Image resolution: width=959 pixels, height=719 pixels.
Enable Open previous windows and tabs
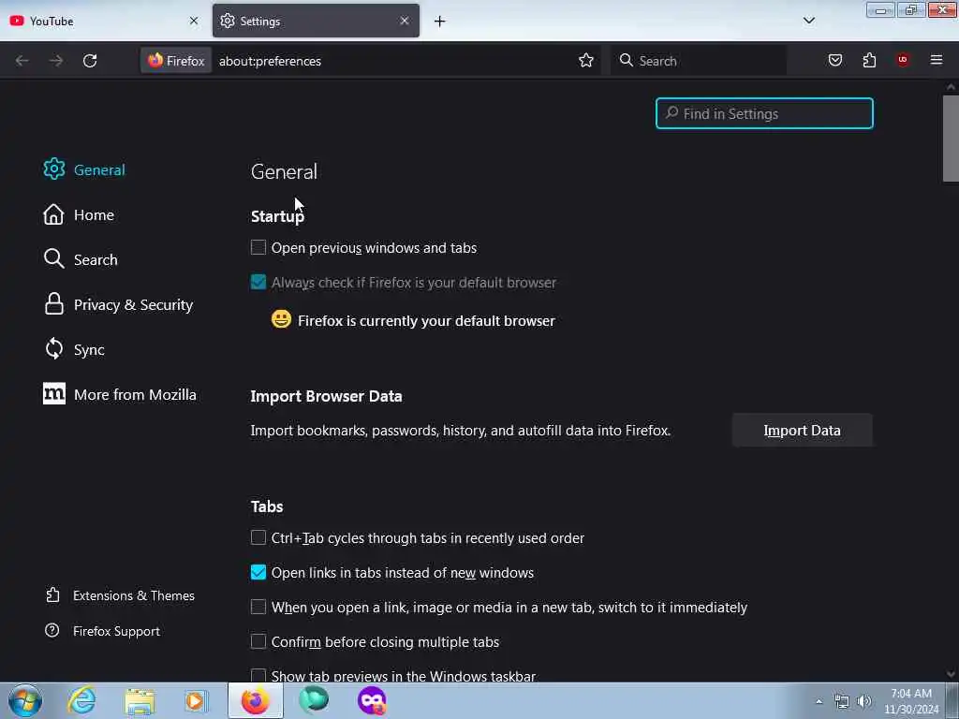258,247
